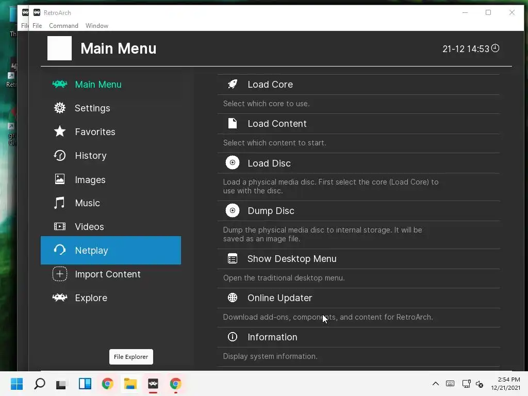Open the Command menu
The image size is (528, 396).
coord(63,26)
